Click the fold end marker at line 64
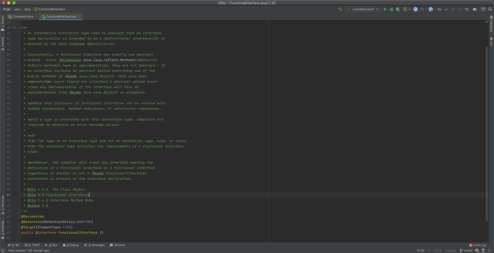Image resolution: width=494 pixels, height=253 pixels. 20,211
